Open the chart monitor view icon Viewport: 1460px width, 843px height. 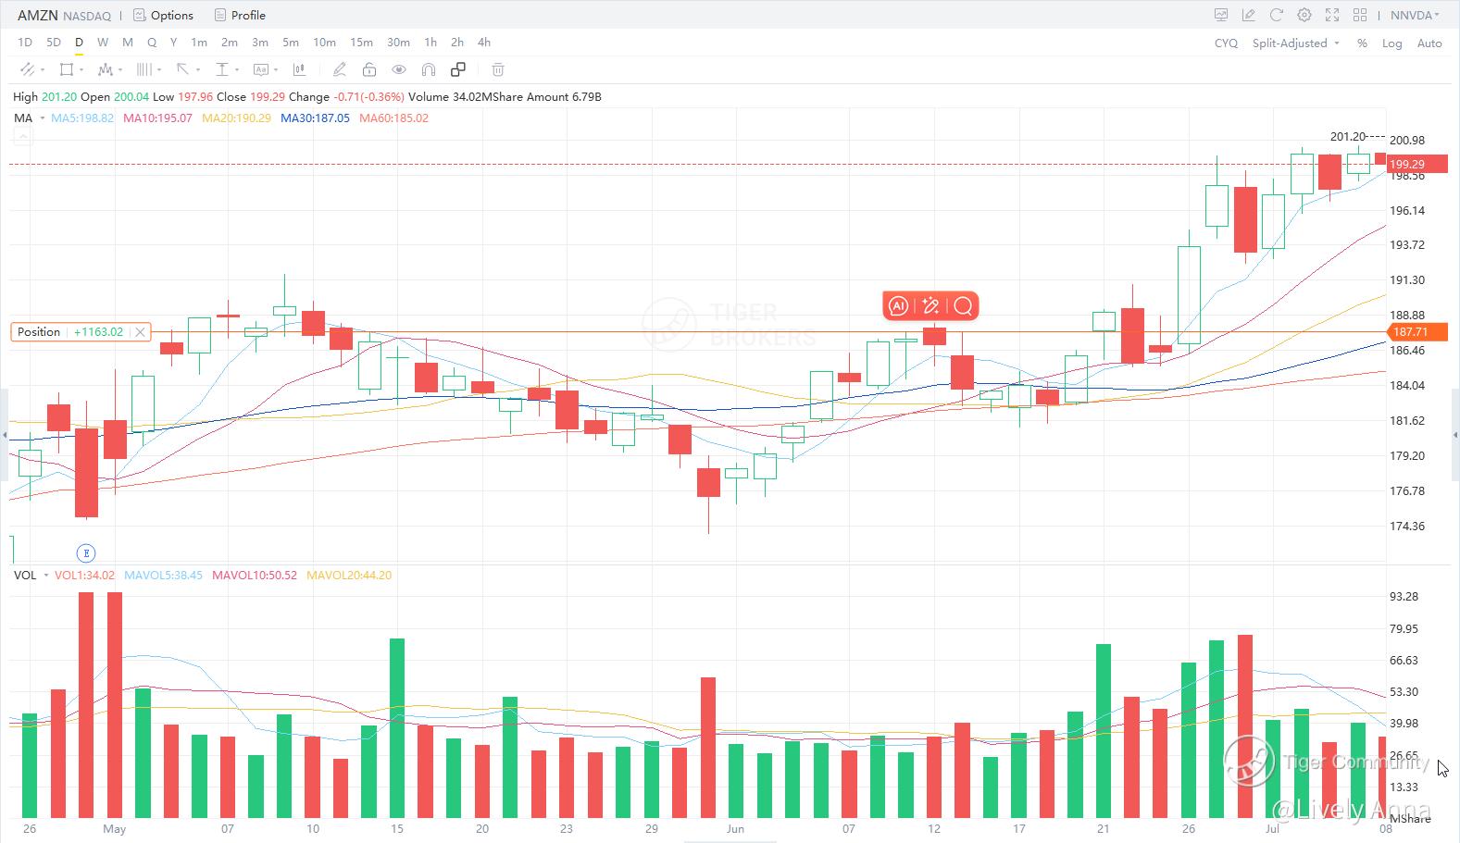pyautogui.click(x=1221, y=15)
